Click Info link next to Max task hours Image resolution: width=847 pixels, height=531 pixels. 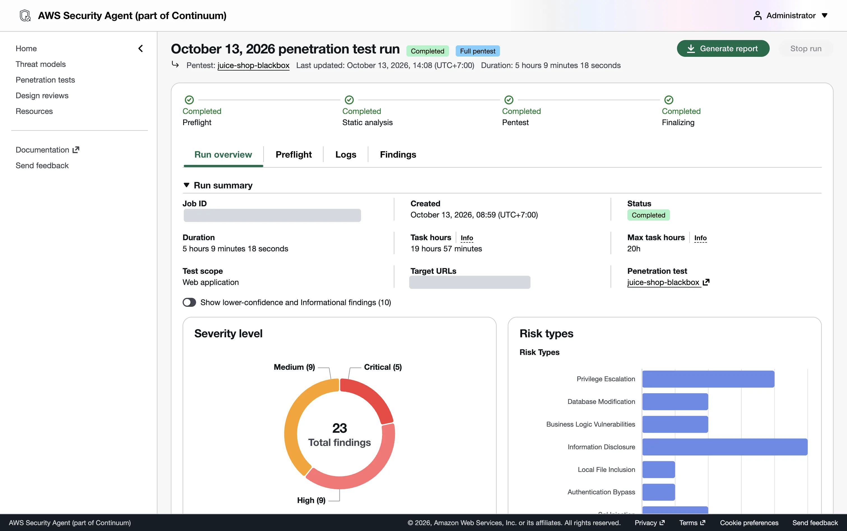pos(700,238)
